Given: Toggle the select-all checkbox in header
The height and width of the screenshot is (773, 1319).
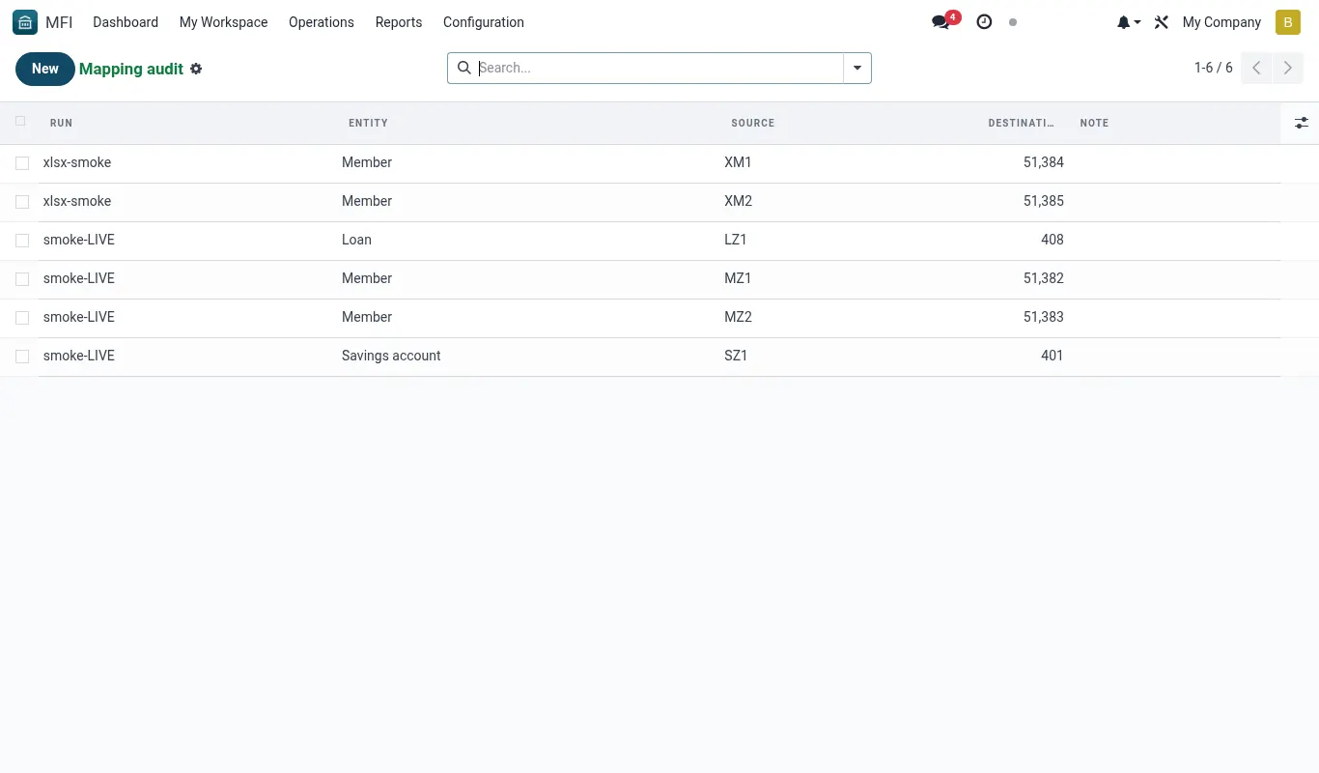Looking at the screenshot, I should pyautogui.click(x=20, y=122).
